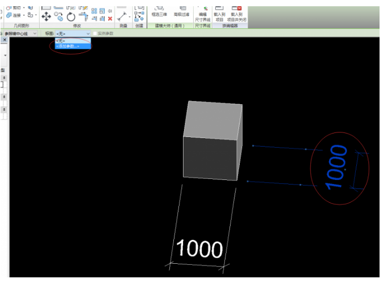The width and height of the screenshot is (392, 283).
Task: Select the blue 1000 dimension text
Action: [x=337, y=167]
